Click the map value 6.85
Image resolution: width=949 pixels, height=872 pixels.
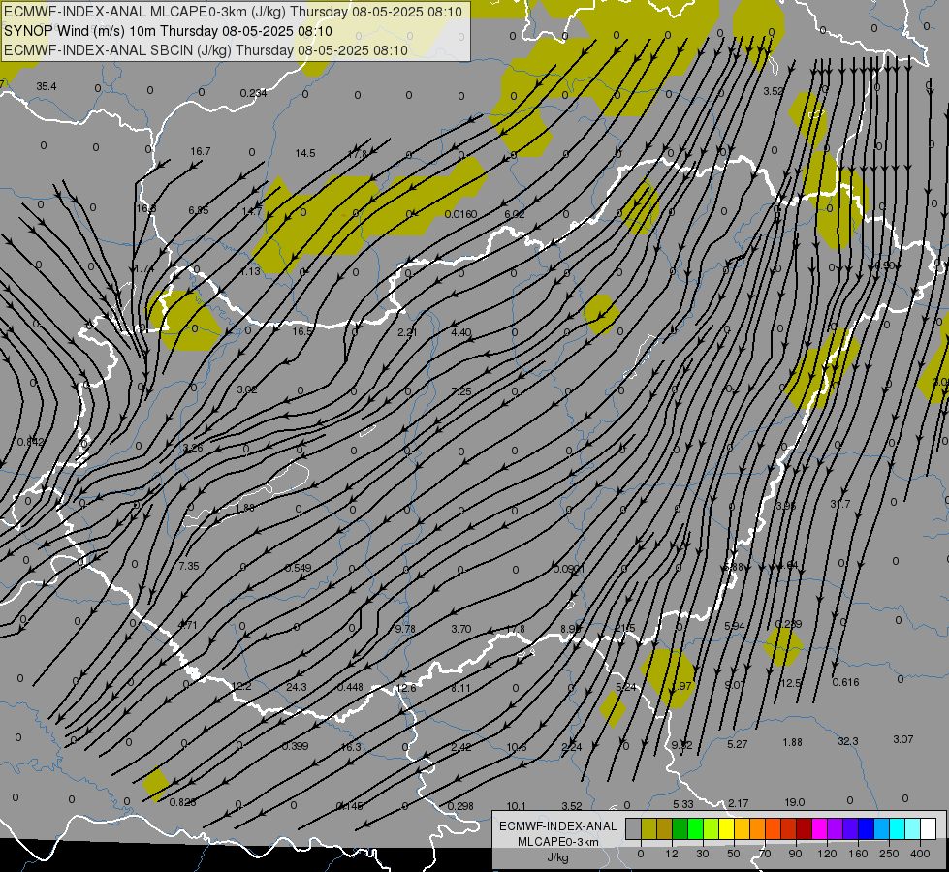[199, 210]
